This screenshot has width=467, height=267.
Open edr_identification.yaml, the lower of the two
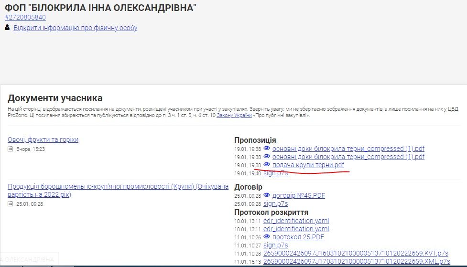point(296,229)
